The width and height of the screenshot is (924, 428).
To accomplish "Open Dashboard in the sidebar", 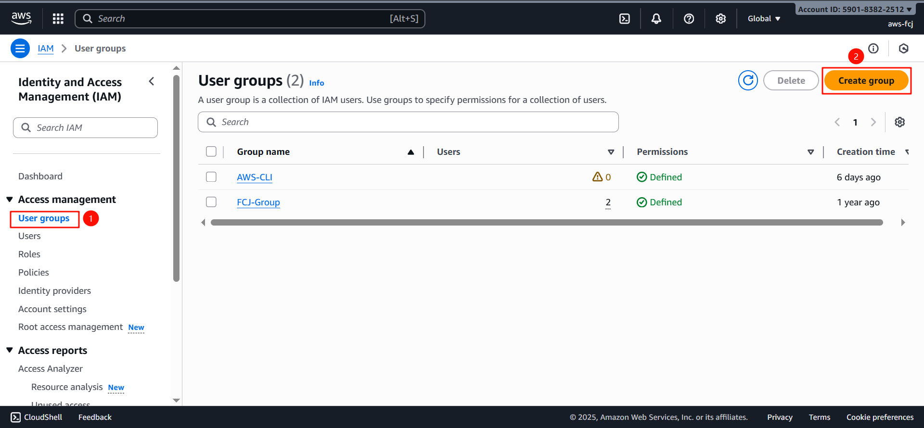I will [40, 176].
